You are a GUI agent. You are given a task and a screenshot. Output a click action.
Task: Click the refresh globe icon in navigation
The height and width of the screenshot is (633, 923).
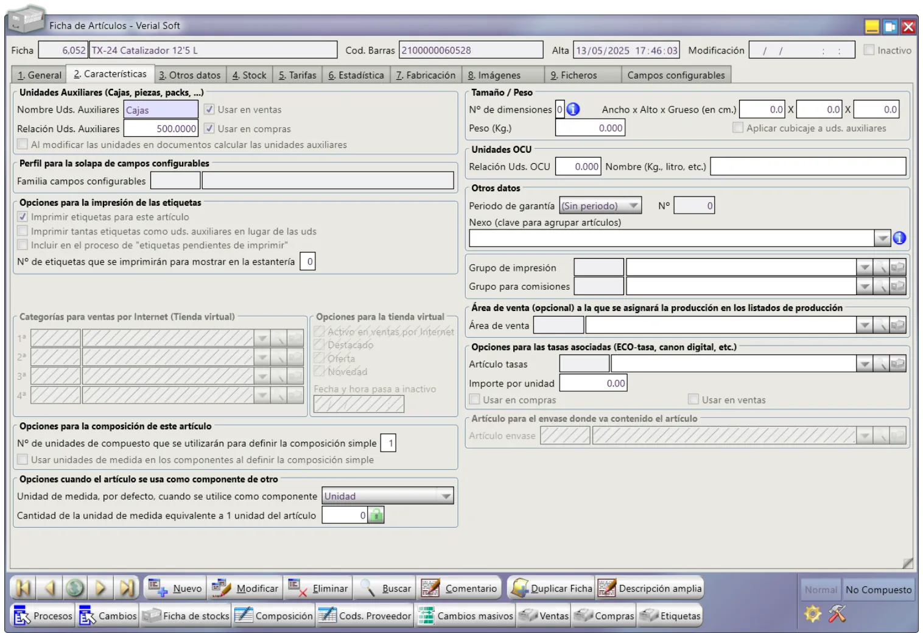(x=75, y=588)
